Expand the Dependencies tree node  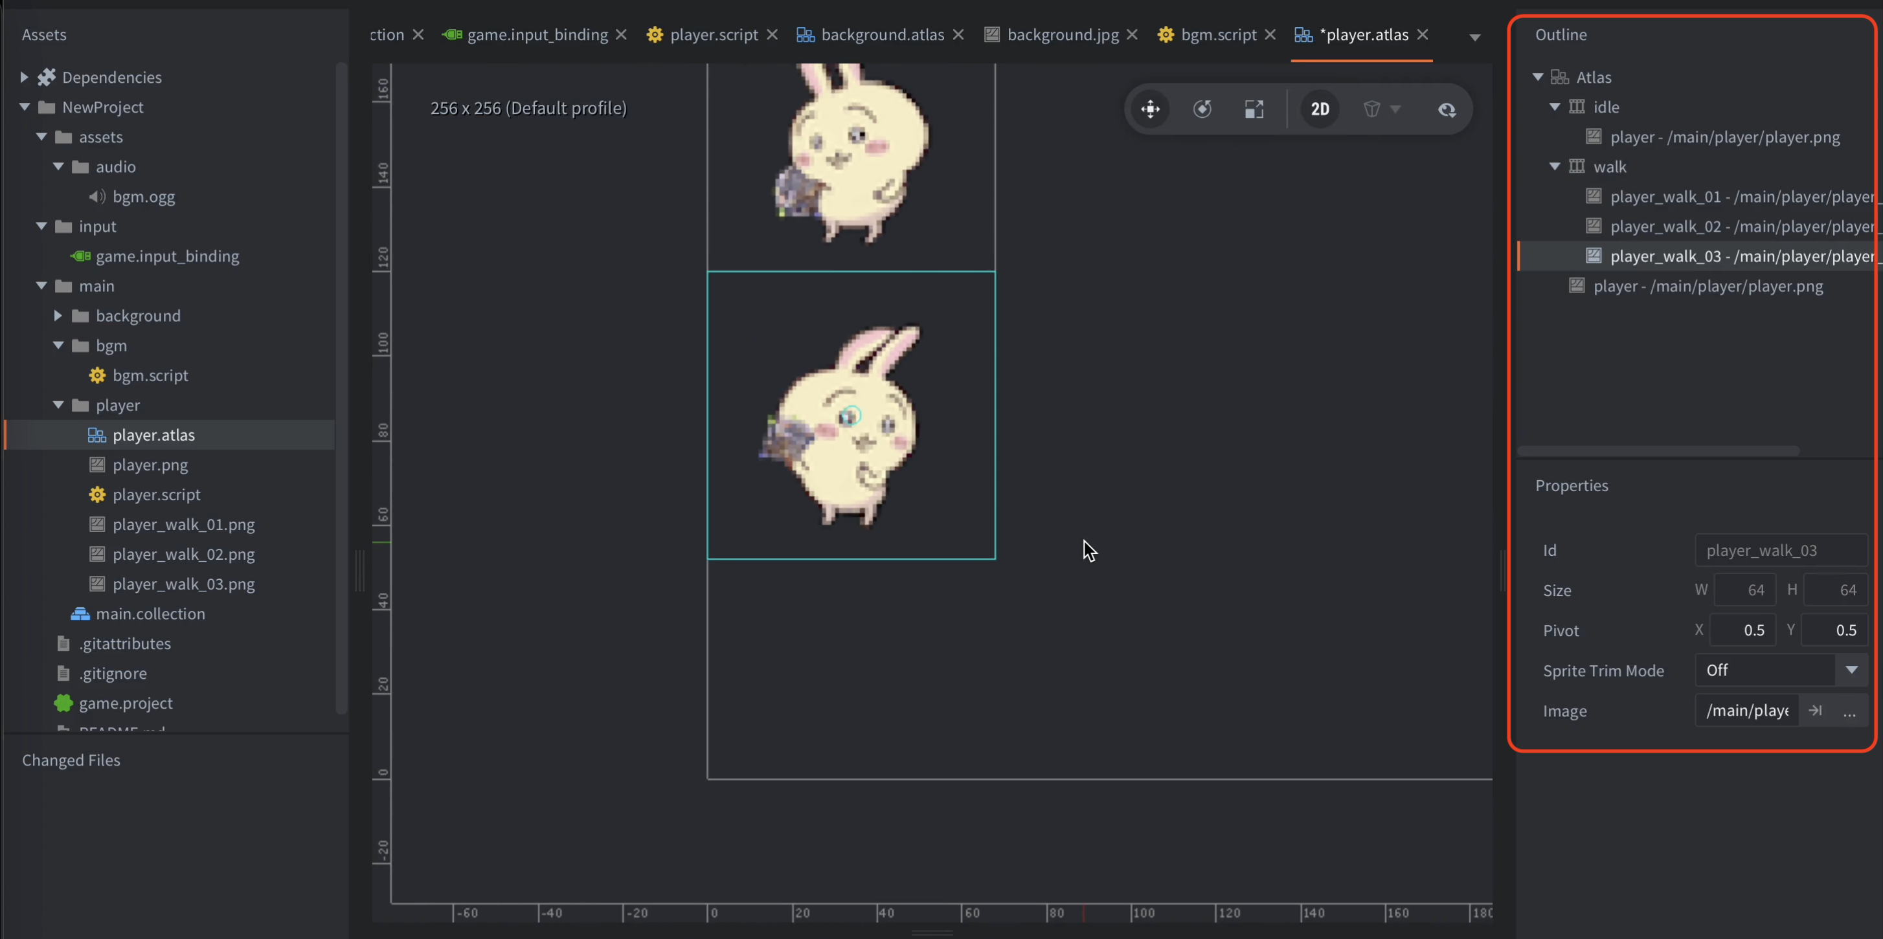24,77
